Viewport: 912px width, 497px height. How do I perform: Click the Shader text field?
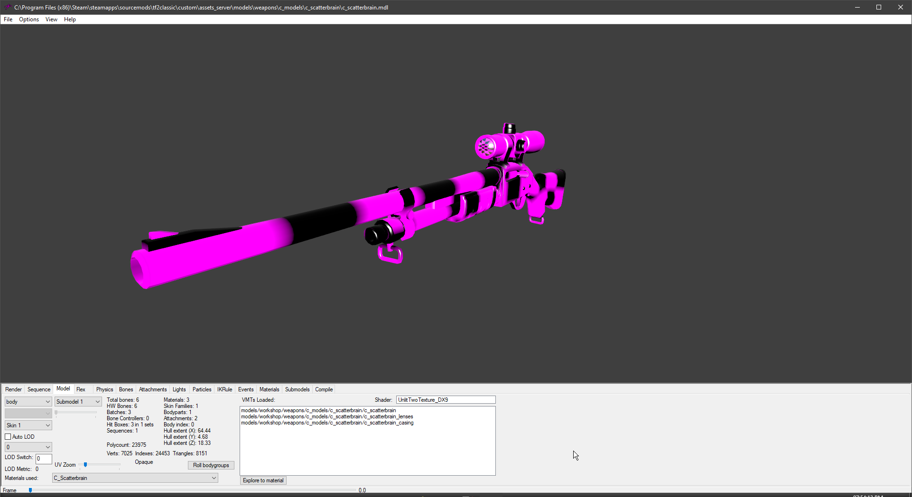pos(446,400)
